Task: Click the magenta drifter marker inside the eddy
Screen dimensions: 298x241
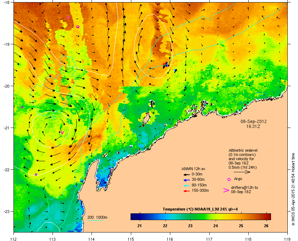Action: tap(62, 132)
